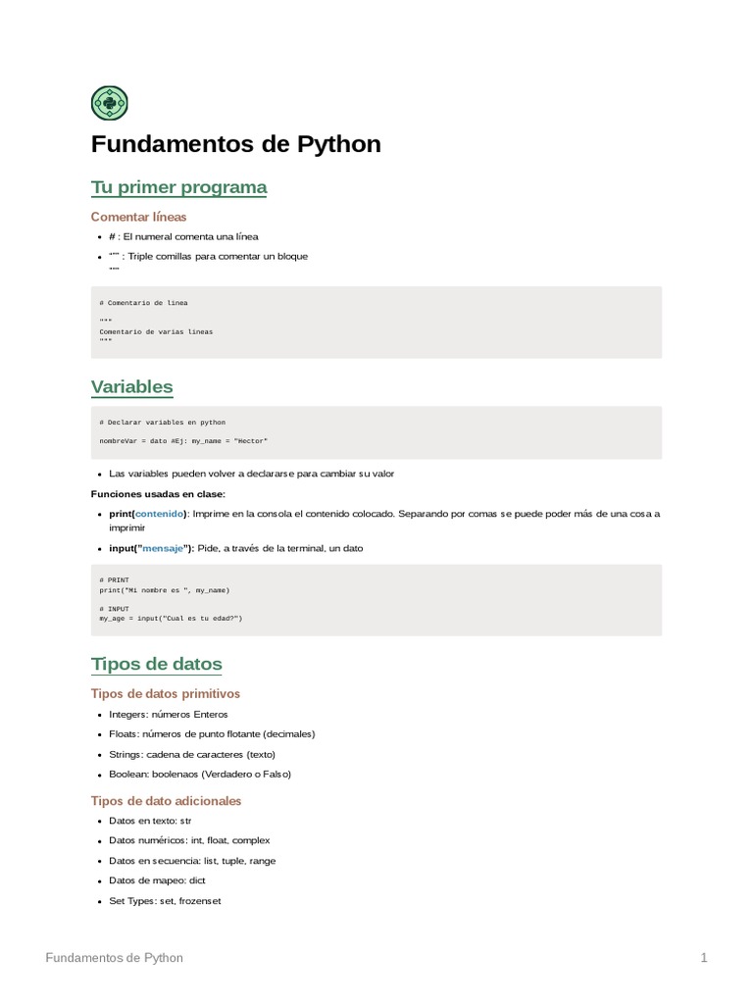This screenshot has height=1004, width=753.
Task: Click the "Fundamentos de Python" main title
Action: pyautogui.click(x=235, y=144)
